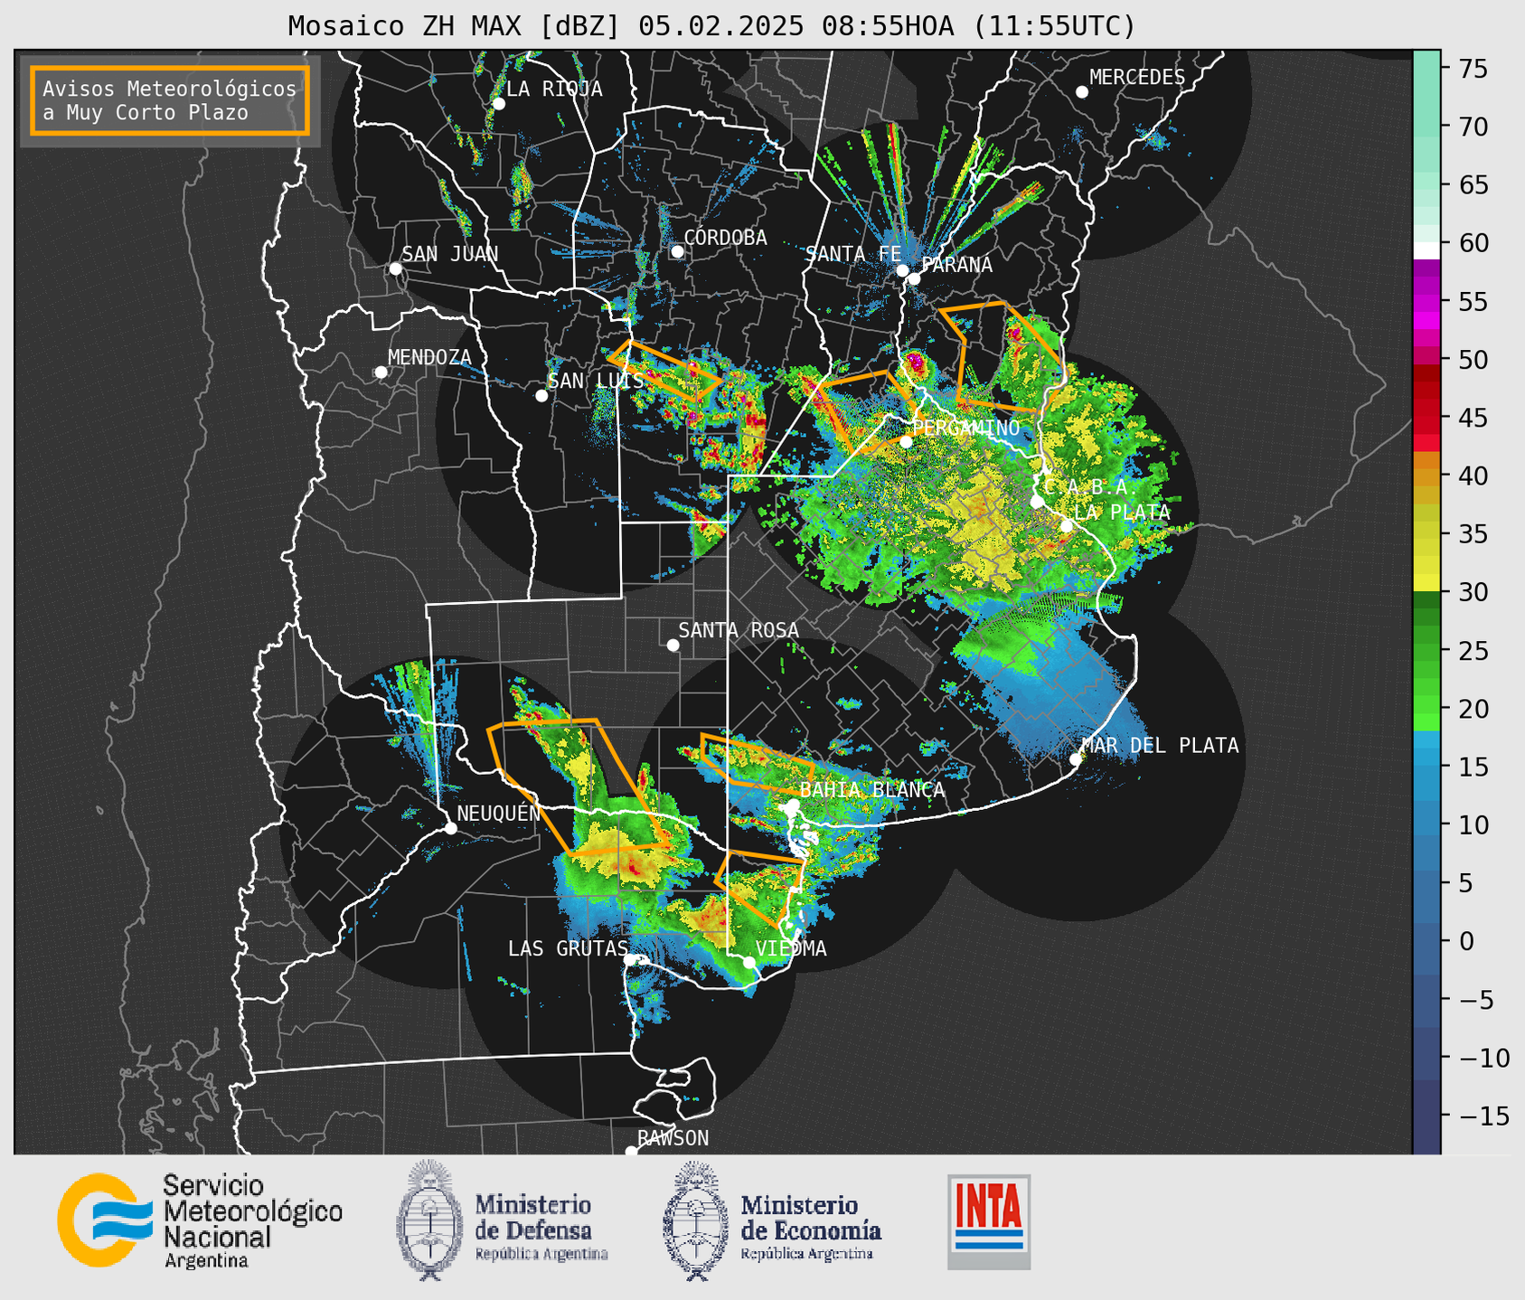Click the MENDOZA city marker dot
Viewport: 1525px width, 1300px height.
click(381, 372)
